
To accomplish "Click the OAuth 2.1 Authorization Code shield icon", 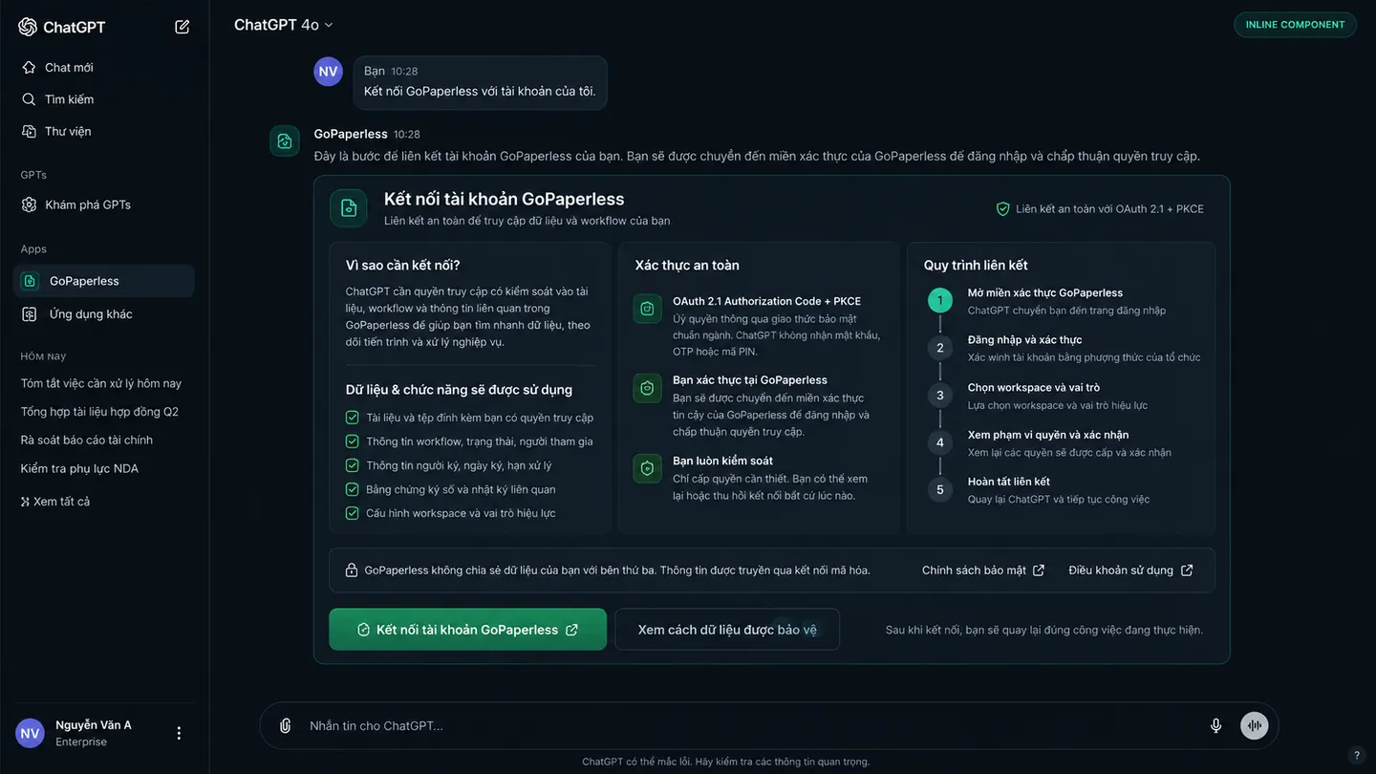I will point(648,309).
